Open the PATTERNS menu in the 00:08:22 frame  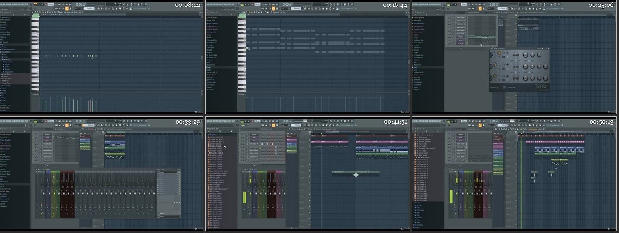coord(9,4)
